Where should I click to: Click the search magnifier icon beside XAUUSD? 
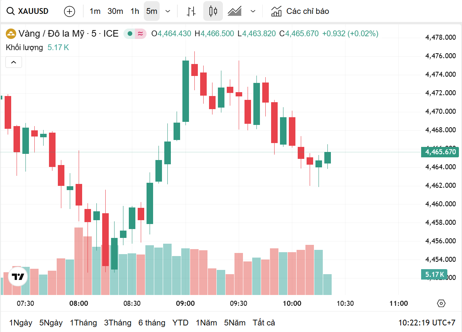pyautogui.click(x=11, y=11)
